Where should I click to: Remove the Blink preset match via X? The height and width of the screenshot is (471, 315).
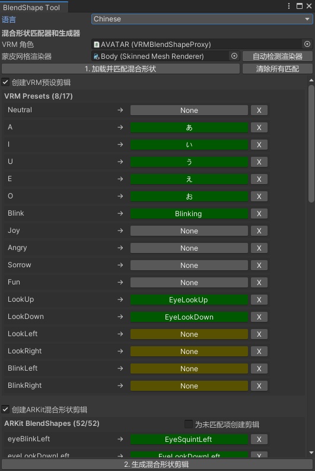click(259, 214)
